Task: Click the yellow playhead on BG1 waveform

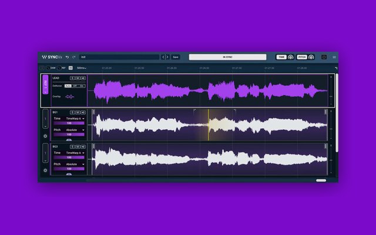Action: pos(209,125)
